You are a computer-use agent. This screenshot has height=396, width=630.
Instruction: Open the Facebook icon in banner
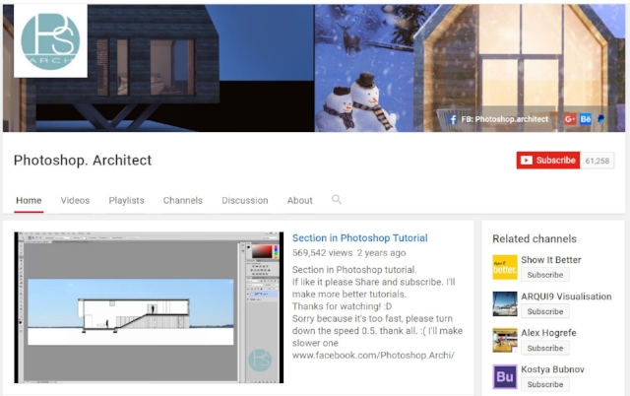[x=453, y=119]
